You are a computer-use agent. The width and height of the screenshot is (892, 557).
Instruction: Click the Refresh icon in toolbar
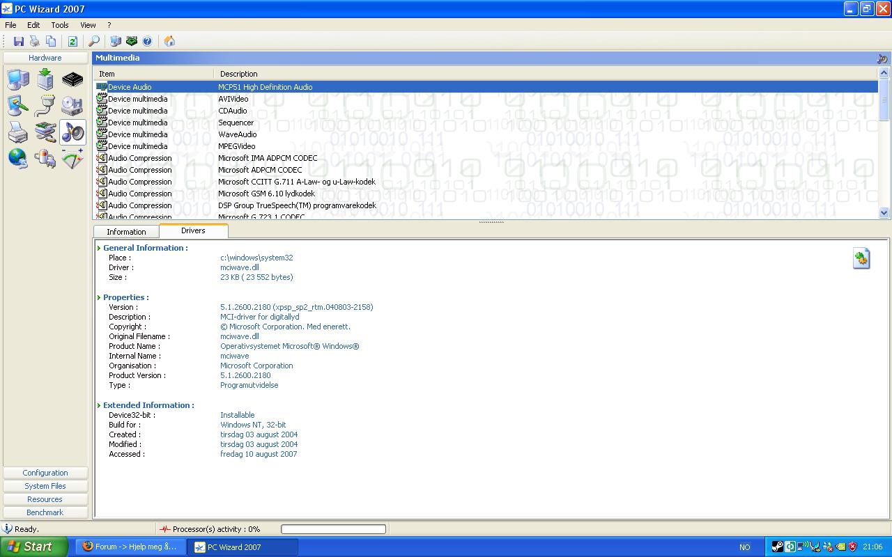click(x=72, y=42)
